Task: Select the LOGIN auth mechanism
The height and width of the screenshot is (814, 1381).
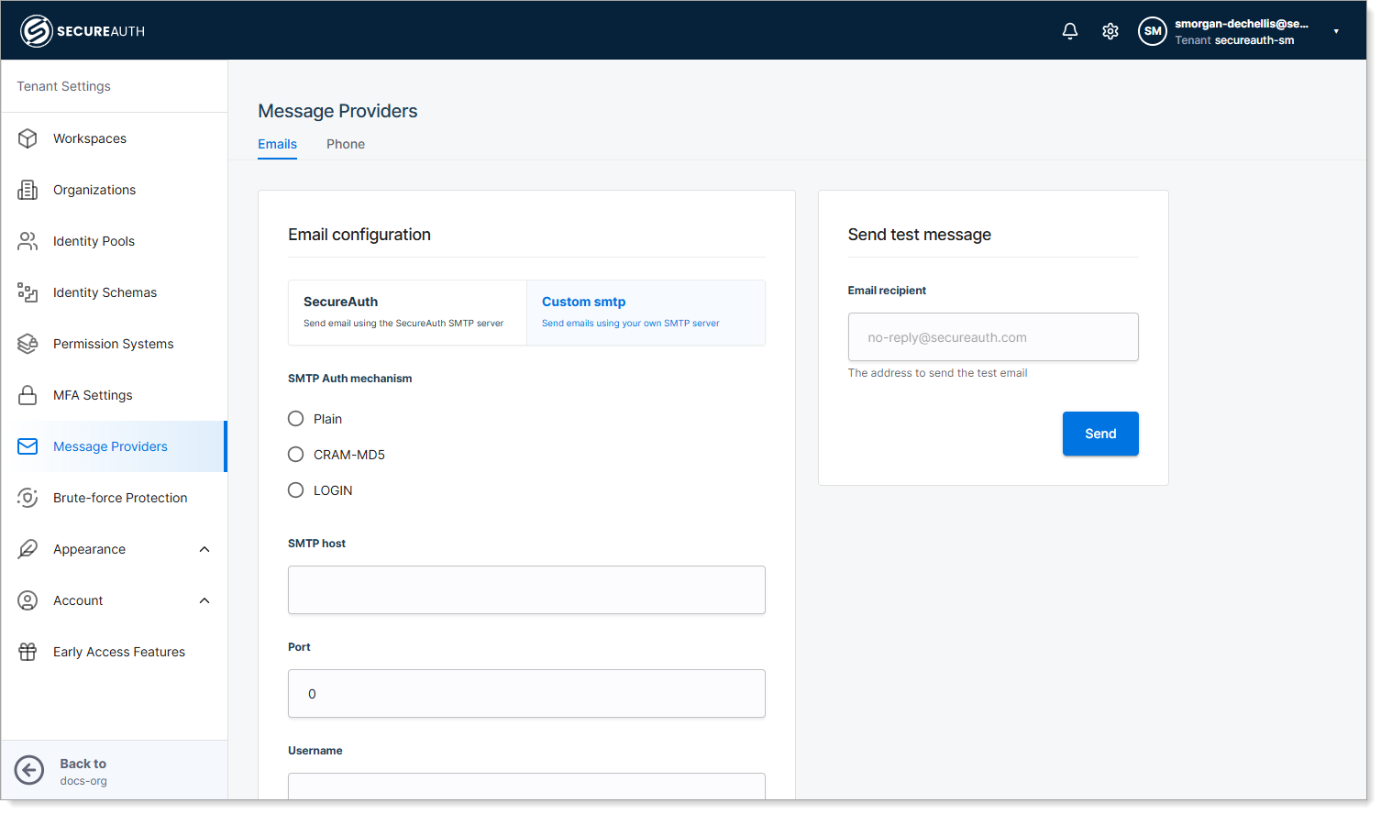Action: [x=295, y=490]
